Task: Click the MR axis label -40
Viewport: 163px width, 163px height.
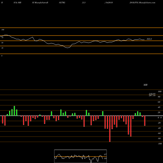Action: [x=159, y=128]
